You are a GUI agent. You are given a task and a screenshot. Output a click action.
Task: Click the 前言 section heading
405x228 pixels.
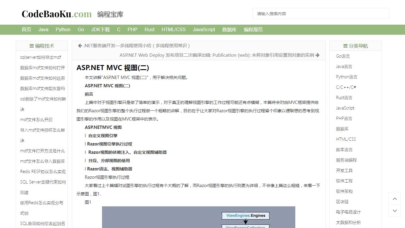[x=89, y=94]
